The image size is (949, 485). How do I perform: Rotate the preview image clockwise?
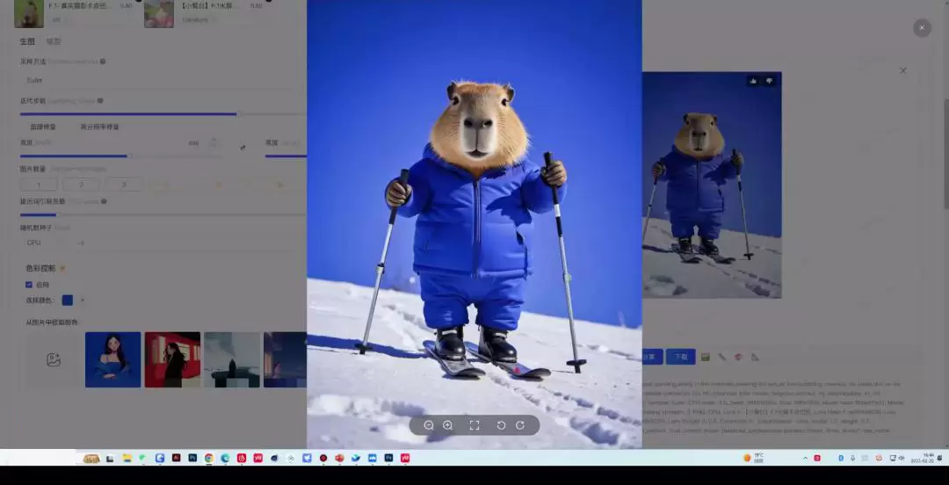pos(520,425)
